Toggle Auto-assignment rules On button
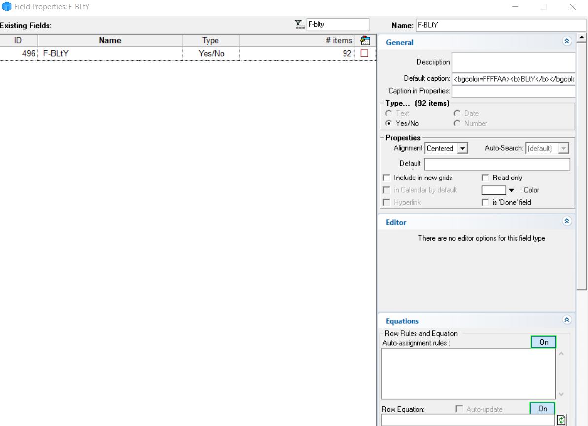The height and width of the screenshot is (426, 588). 543,342
